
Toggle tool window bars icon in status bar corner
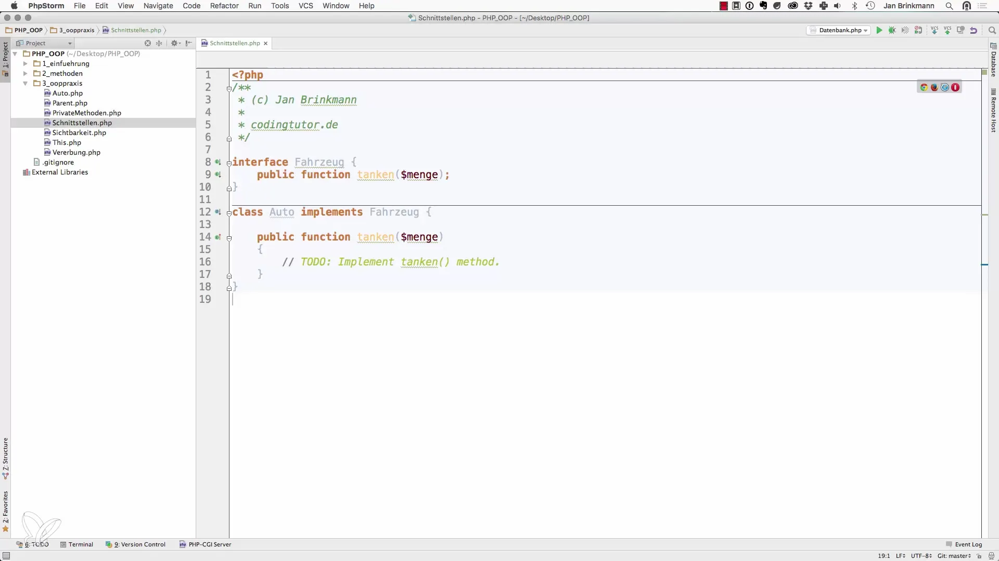click(x=6, y=556)
